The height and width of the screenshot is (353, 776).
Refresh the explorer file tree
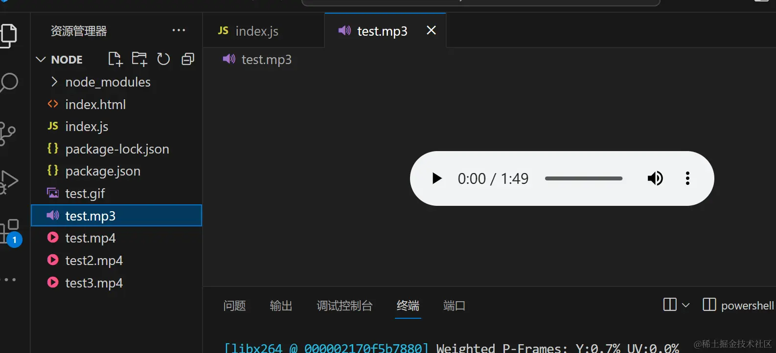[x=163, y=59]
